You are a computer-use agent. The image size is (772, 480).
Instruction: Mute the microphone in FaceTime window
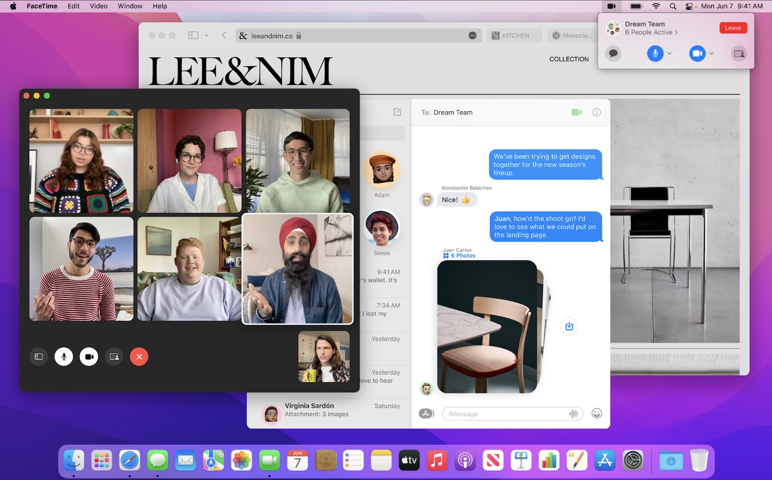point(64,357)
